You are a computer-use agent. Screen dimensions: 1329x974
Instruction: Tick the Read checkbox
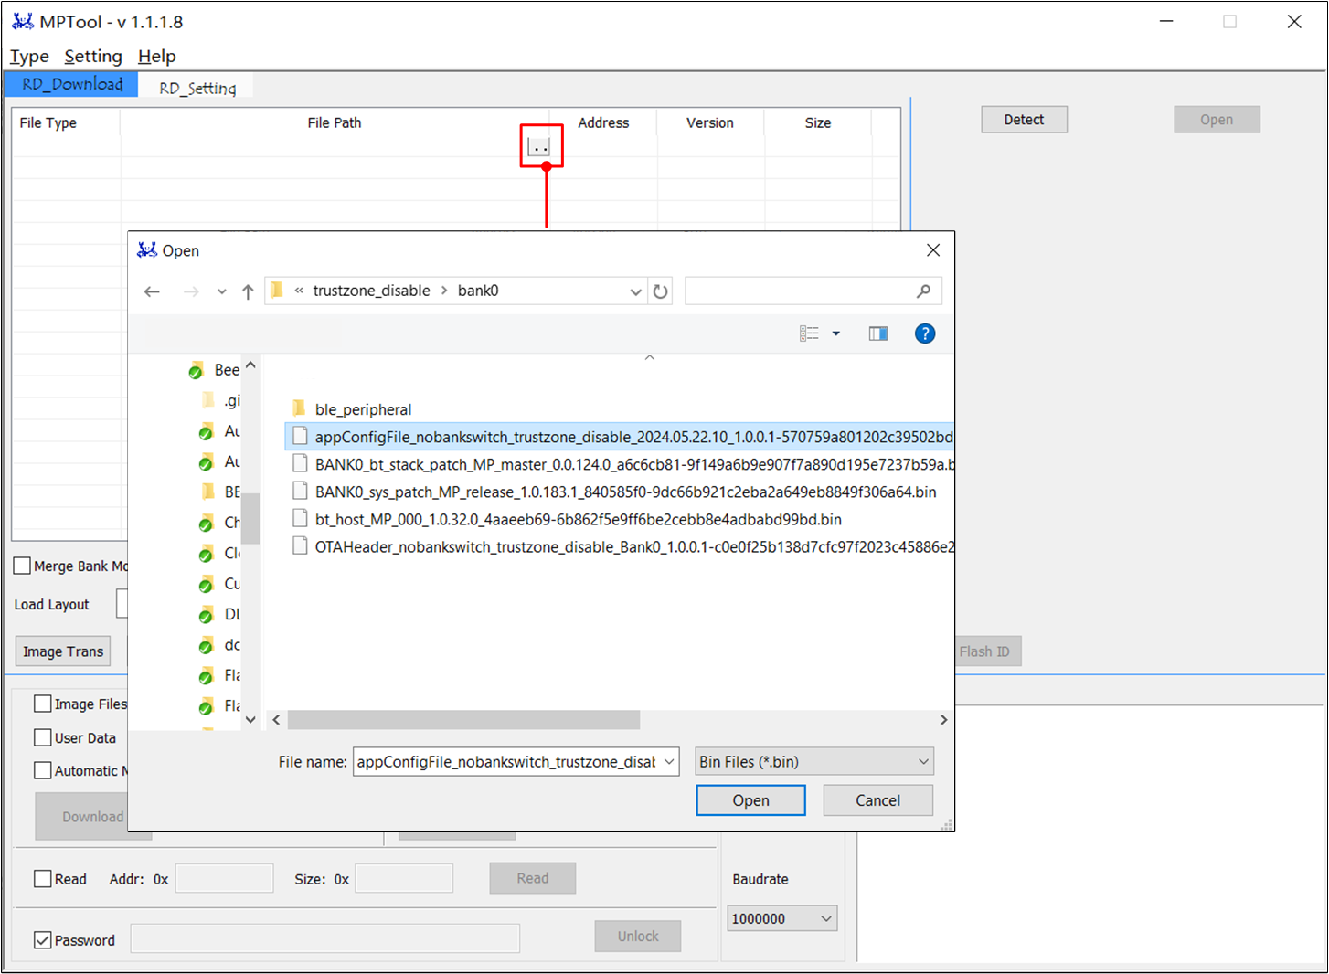(43, 879)
